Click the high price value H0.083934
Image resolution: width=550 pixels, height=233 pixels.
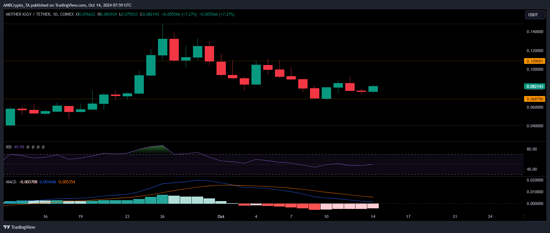pyautogui.click(x=107, y=14)
